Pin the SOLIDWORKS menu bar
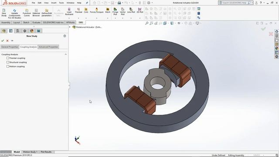Screen dimensions: 279x157 pos(87,3)
